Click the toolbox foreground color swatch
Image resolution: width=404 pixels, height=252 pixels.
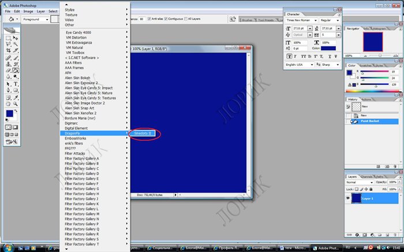pos(10,114)
